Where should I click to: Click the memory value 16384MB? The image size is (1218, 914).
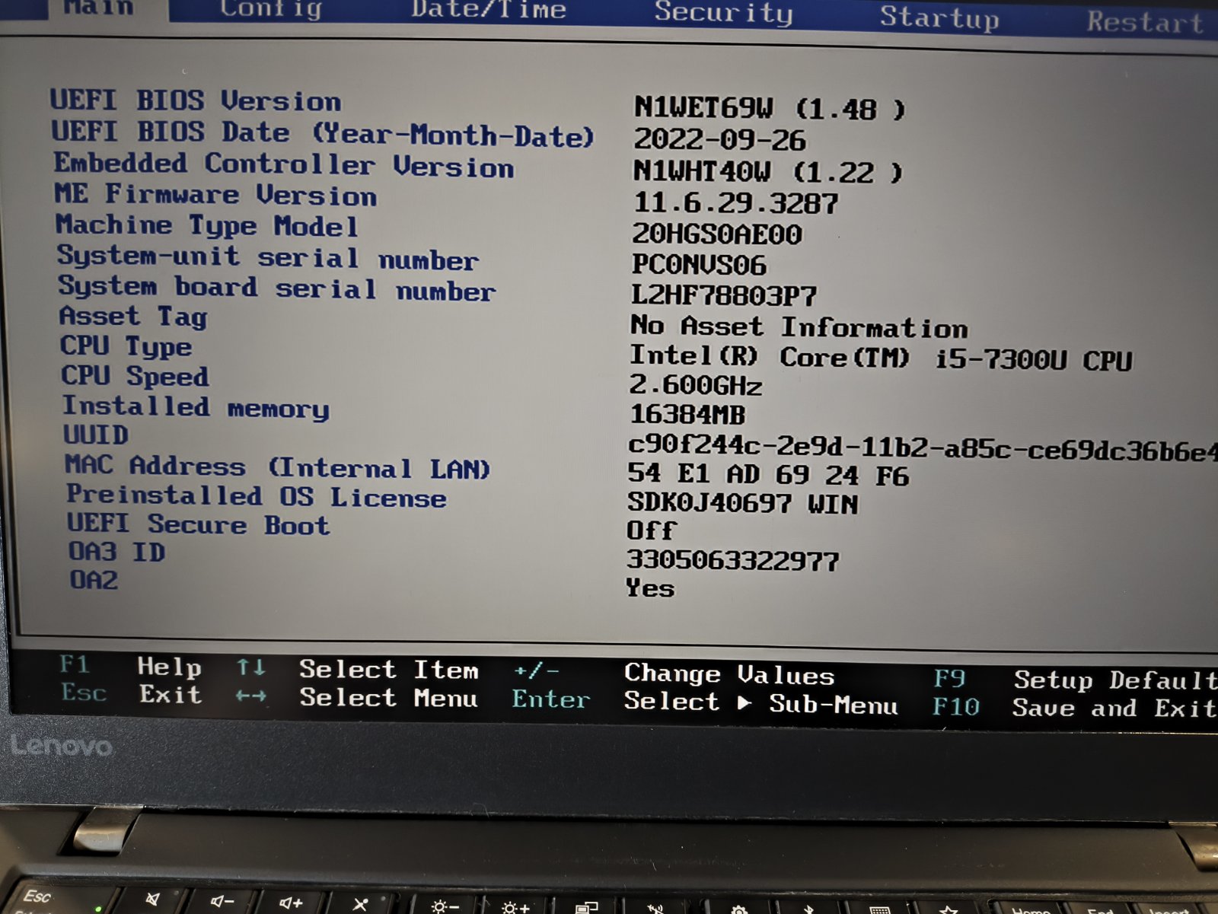pyautogui.click(x=687, y=415)
